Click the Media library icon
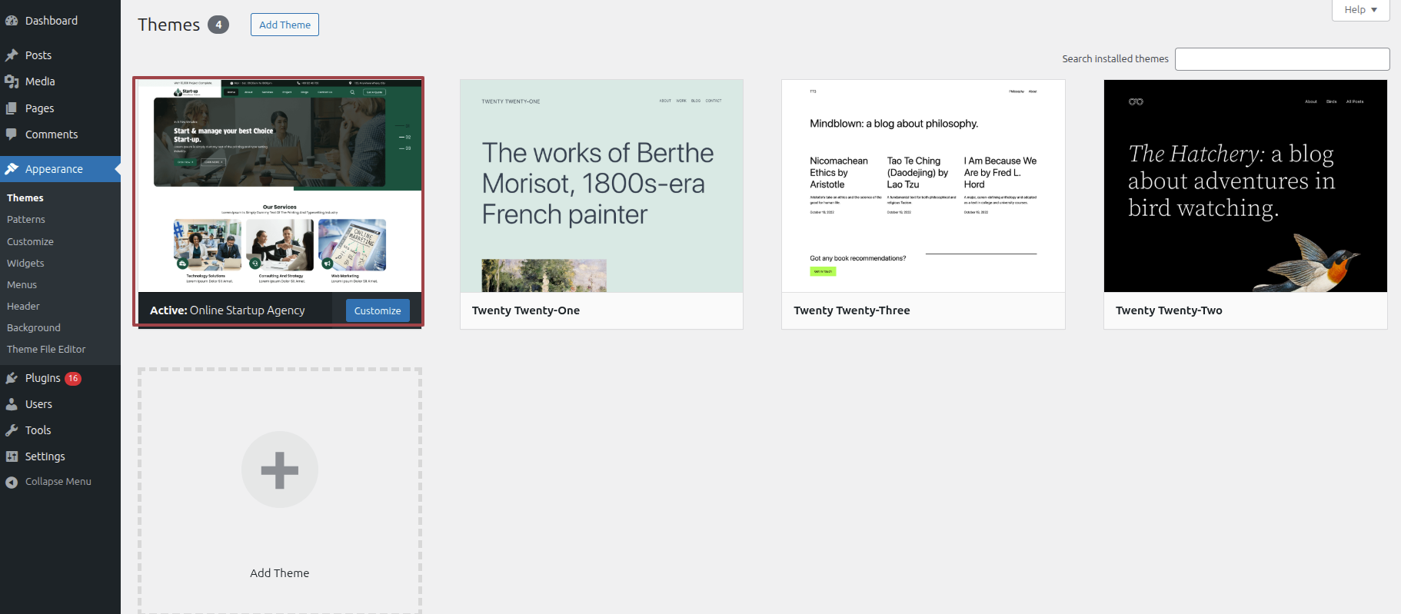 (x=12, y=81)
